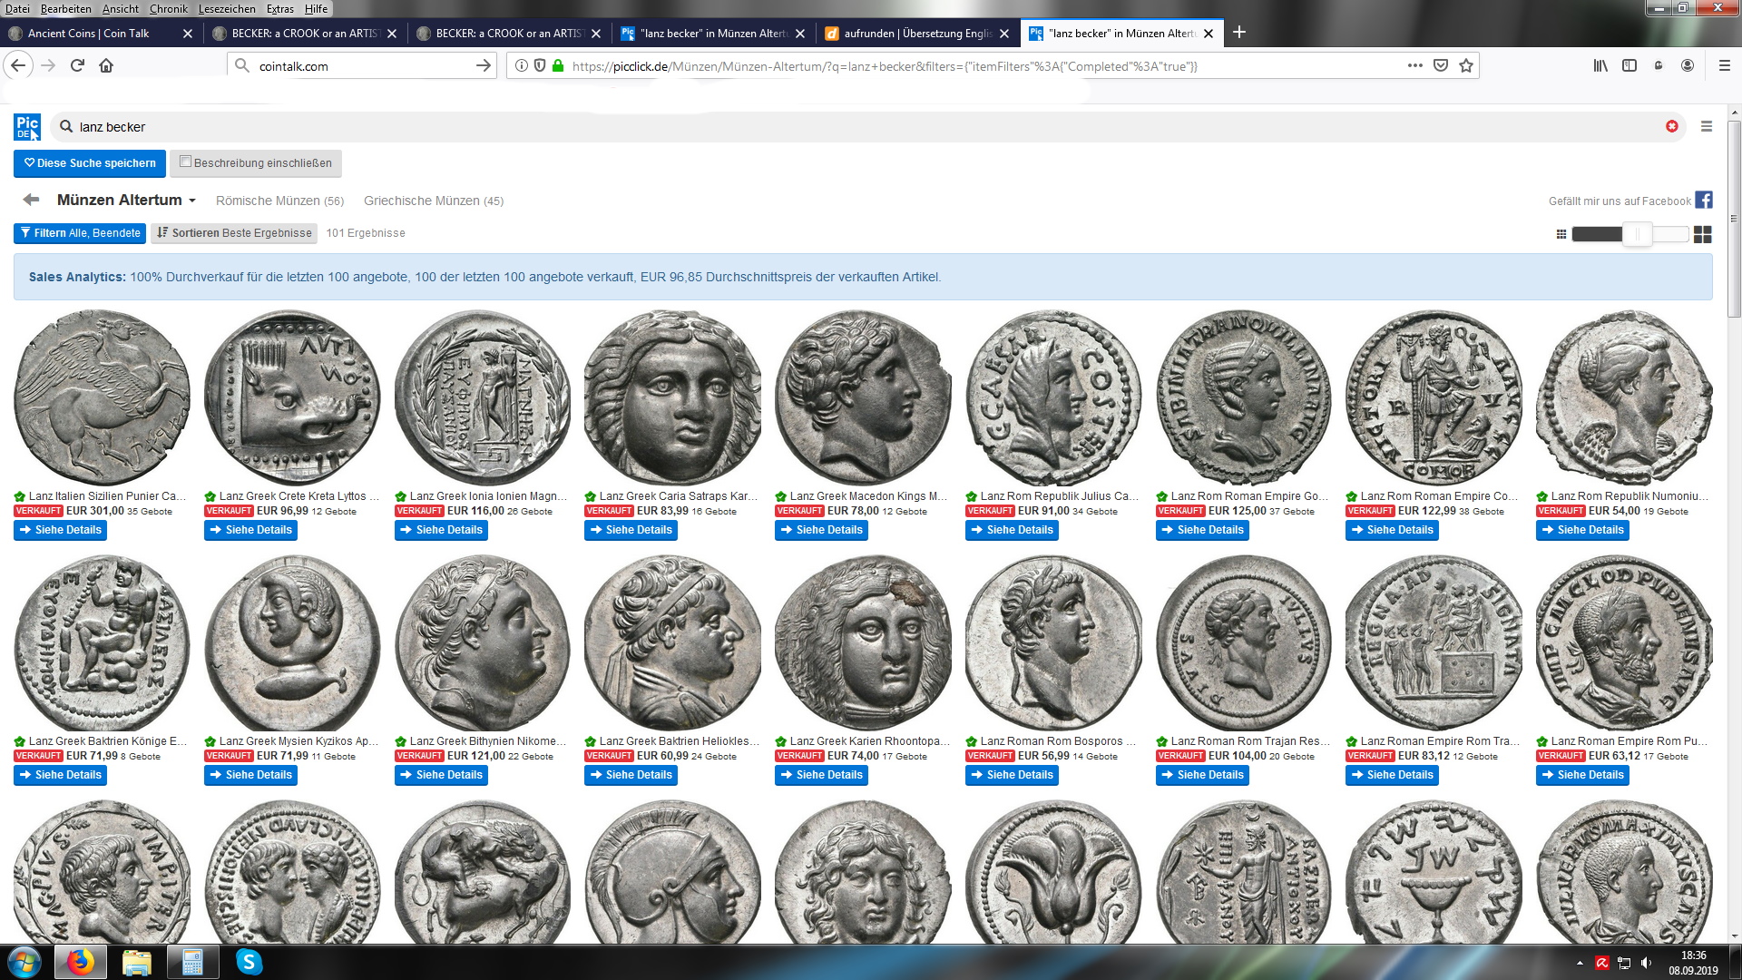Image resolution: width=1742 pixels, height=980 pixels.
Task: Click Siehe Details for Lanz Roman Rom Trajan Restitution
Action: pyautogui.click(x=1202, y=775)
